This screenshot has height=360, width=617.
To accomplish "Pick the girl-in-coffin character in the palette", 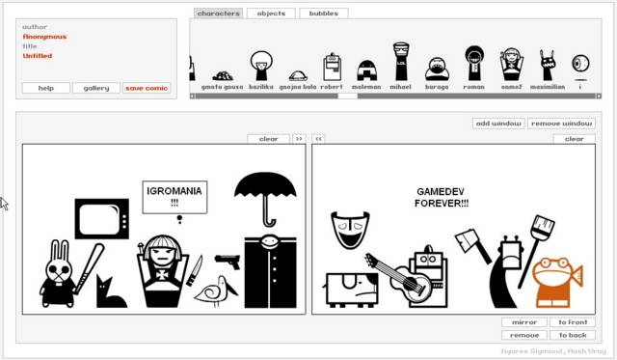I will click(x=511, y=65).
